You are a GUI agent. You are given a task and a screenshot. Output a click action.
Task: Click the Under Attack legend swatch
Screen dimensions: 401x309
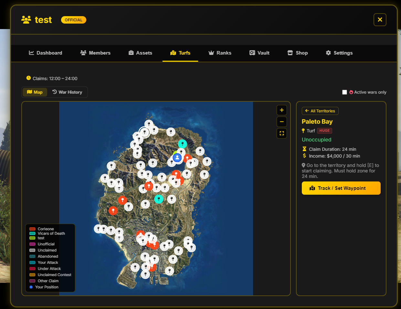(32, 269)
